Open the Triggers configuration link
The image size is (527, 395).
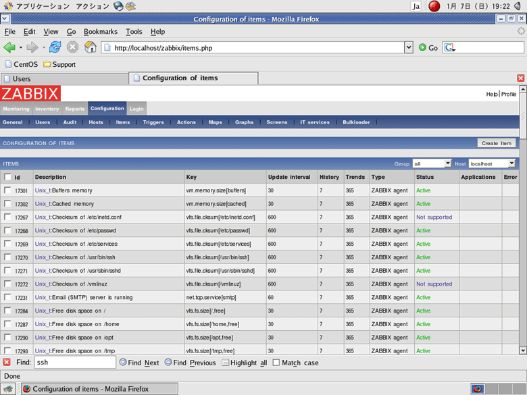(153, 122)
